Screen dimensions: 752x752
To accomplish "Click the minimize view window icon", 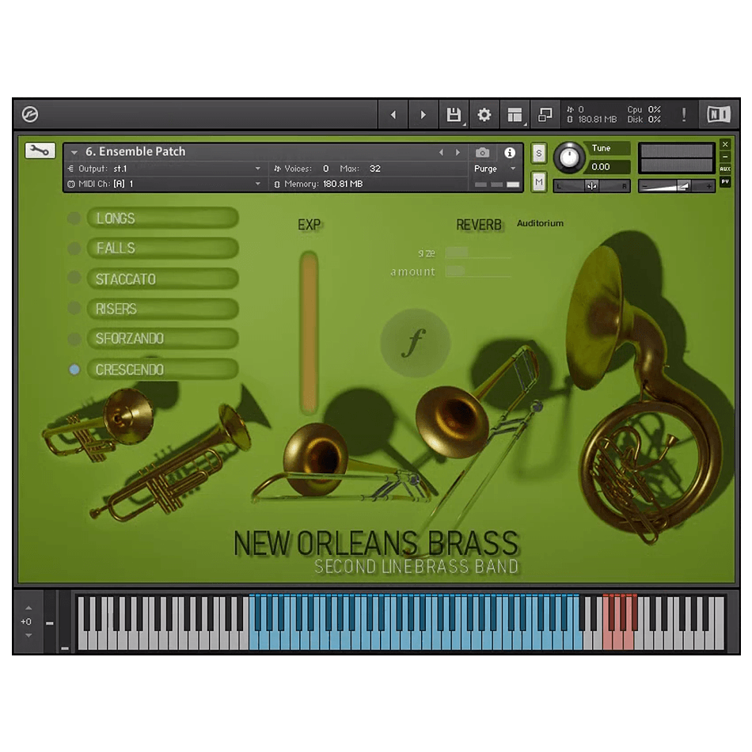I will [545, 115].
